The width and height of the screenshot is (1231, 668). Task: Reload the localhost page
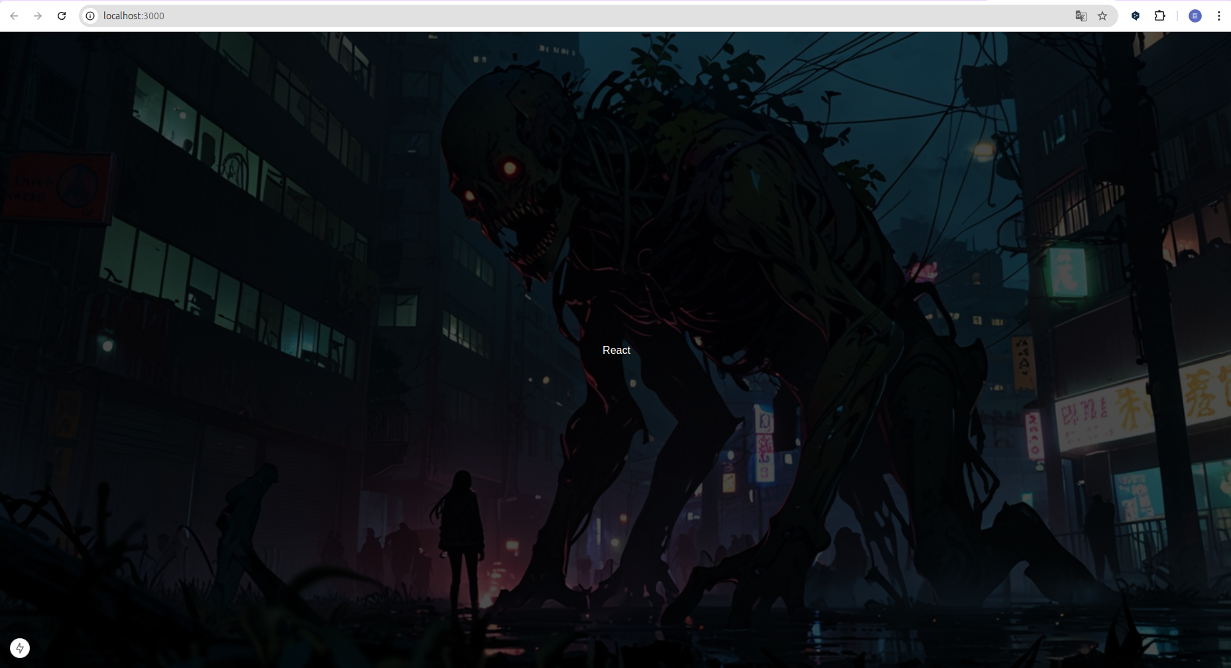pos(62,16)
